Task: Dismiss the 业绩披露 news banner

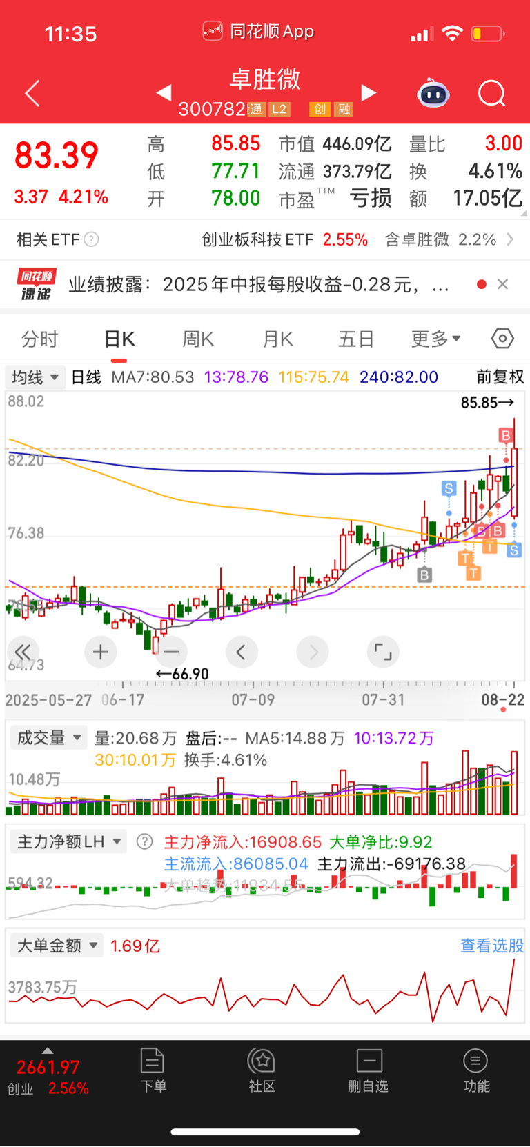Action: [503, 284]
